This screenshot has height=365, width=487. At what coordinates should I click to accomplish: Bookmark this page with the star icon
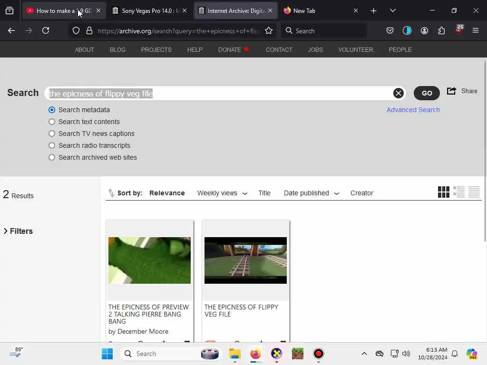(x=269, y=31)
